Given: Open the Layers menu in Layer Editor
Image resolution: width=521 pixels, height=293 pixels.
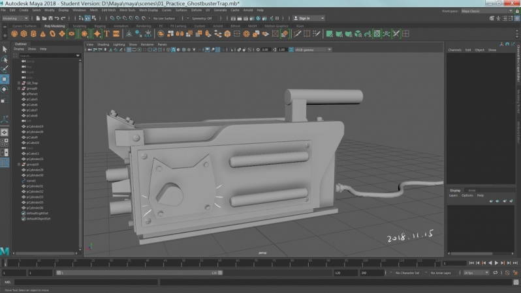Looking at the screenshot, I should pos(453,195).
